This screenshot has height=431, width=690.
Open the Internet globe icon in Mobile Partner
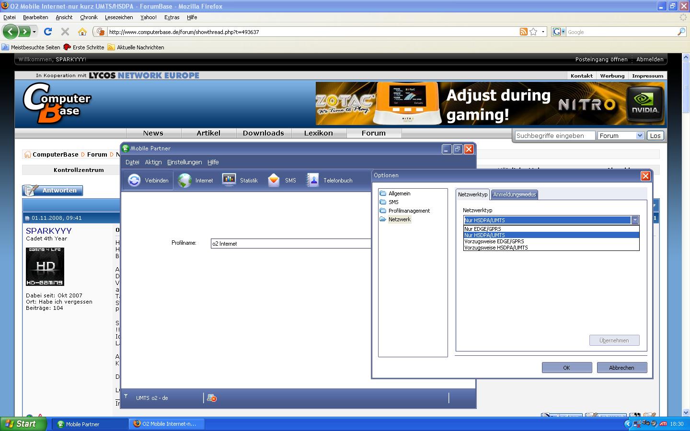184,180
